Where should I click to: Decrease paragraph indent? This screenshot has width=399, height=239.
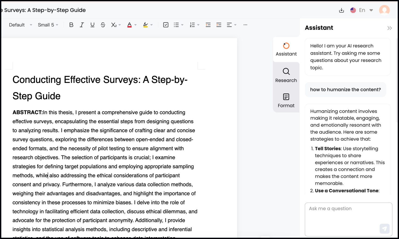click(208, 25)
